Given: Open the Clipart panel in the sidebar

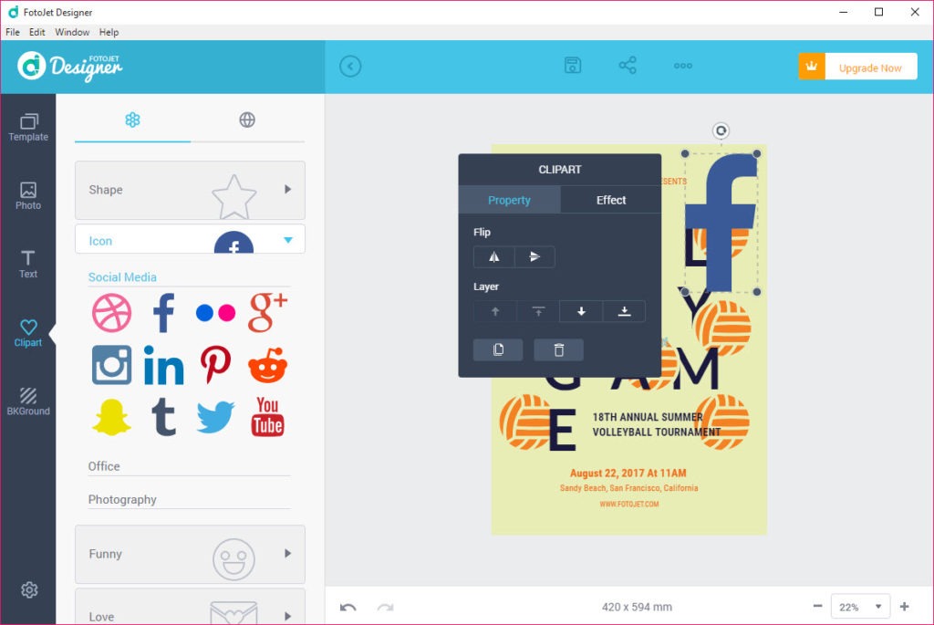Looking at the screenshot, I should (x=28, y=333).
